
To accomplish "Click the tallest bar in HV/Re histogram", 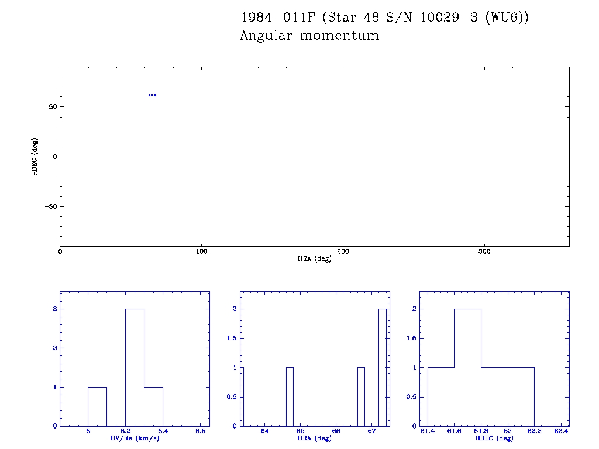I will pyautogui.click(x=135, y=367).
